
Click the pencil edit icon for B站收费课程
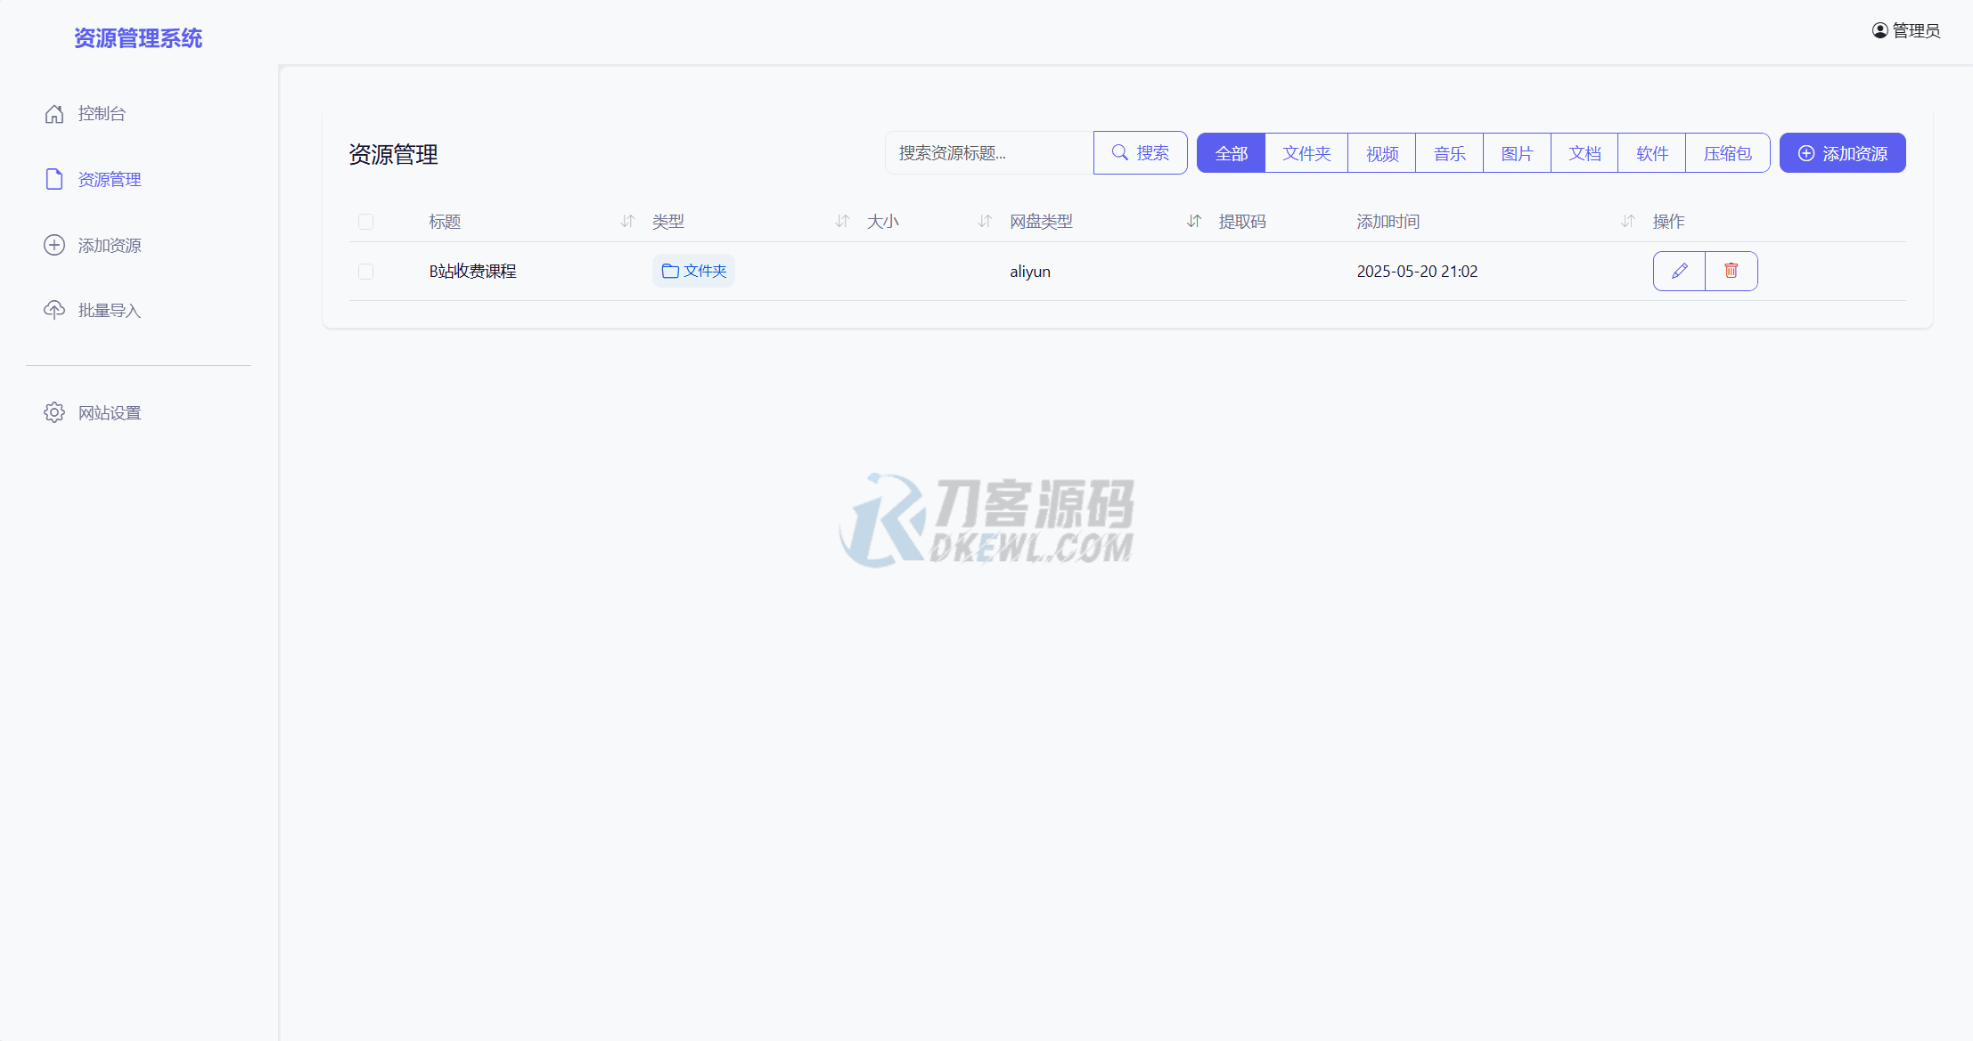(x=1679, y=271)
